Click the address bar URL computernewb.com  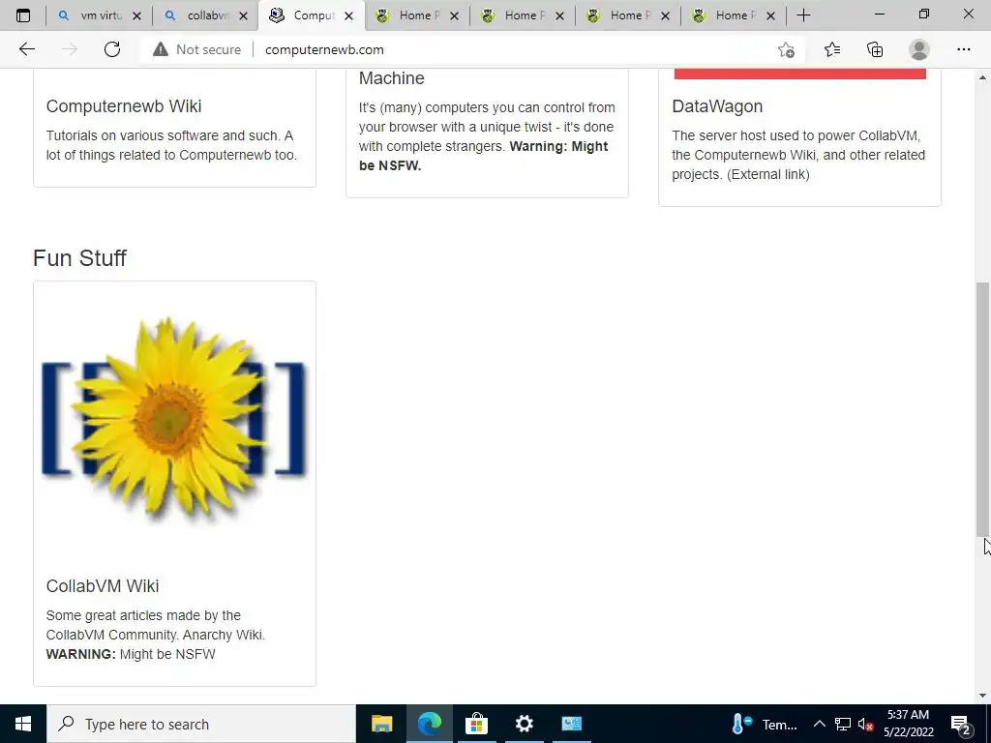pos(324,50)
